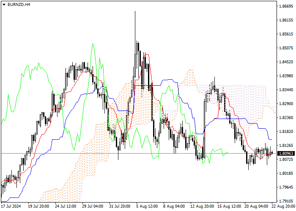Screen dimensions: 296x211
Task: Click the 20 Aug 04:00 time label
Action: (256, 206)
